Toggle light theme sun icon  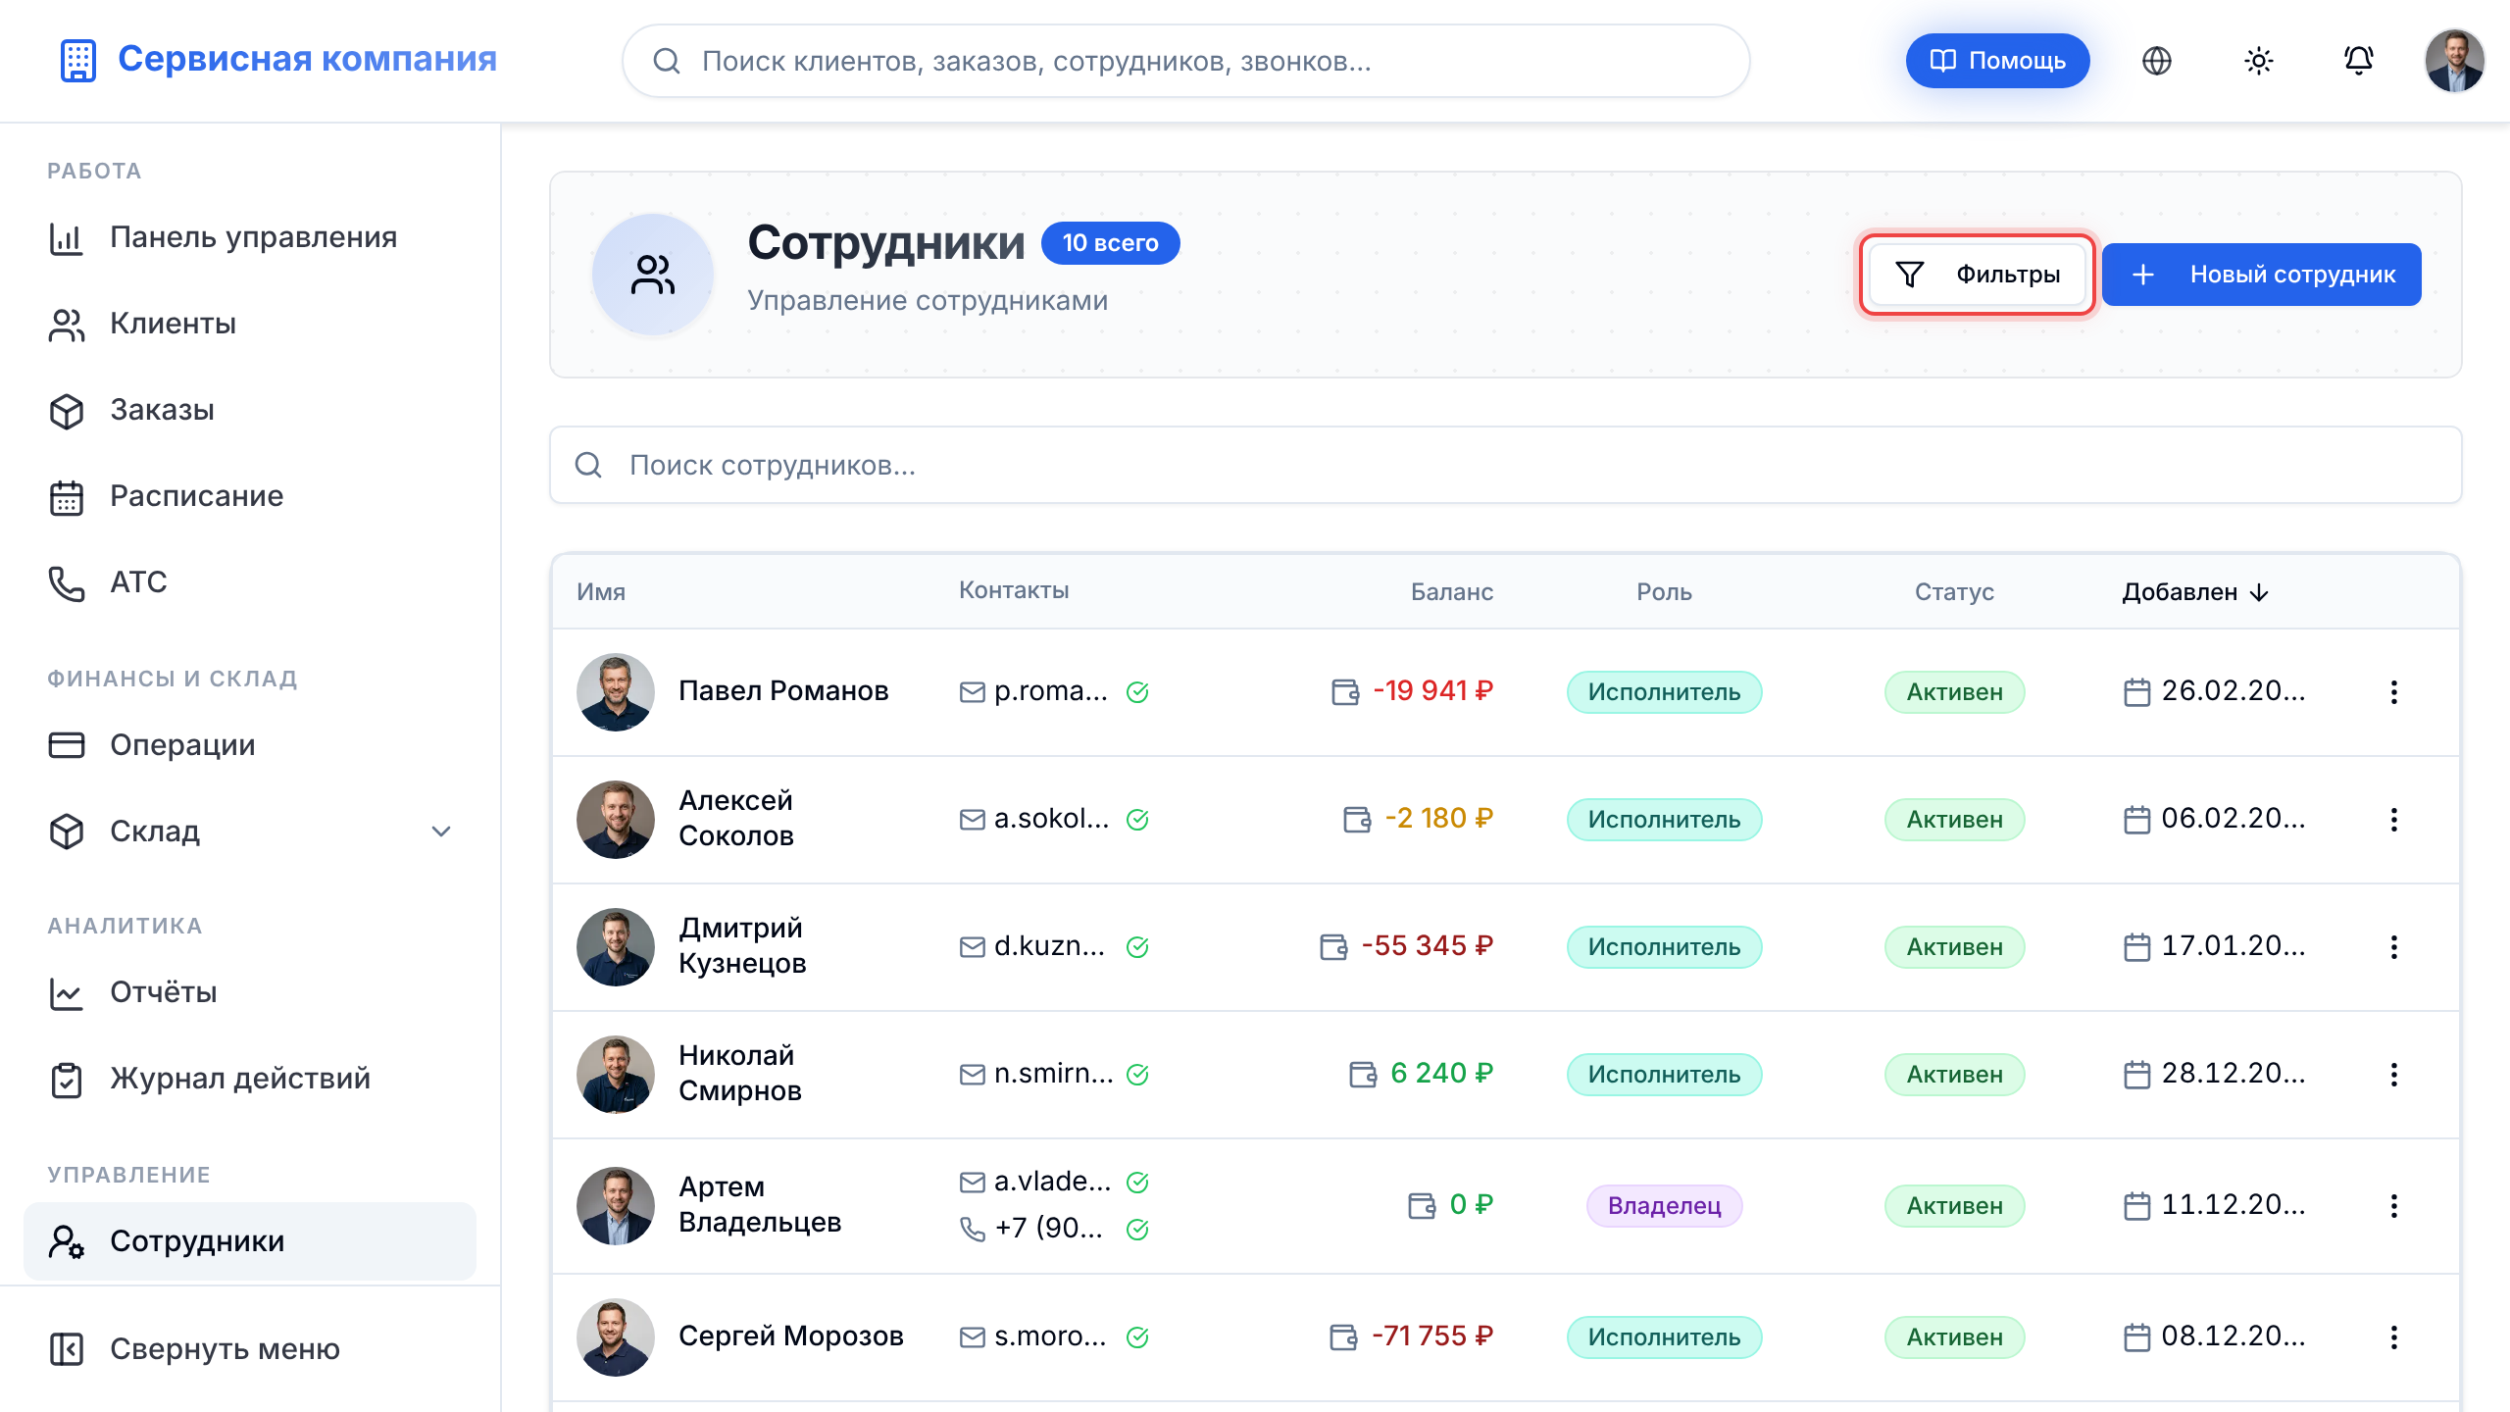2258,61
